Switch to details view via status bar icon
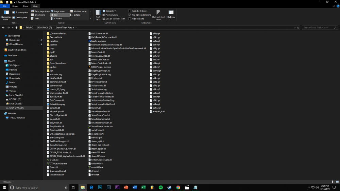The width and height of the screenshot is (340, 191). (x=333, y=182)
